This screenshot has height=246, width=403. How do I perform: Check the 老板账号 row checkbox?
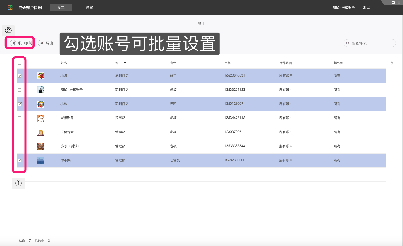coord(20,118)
